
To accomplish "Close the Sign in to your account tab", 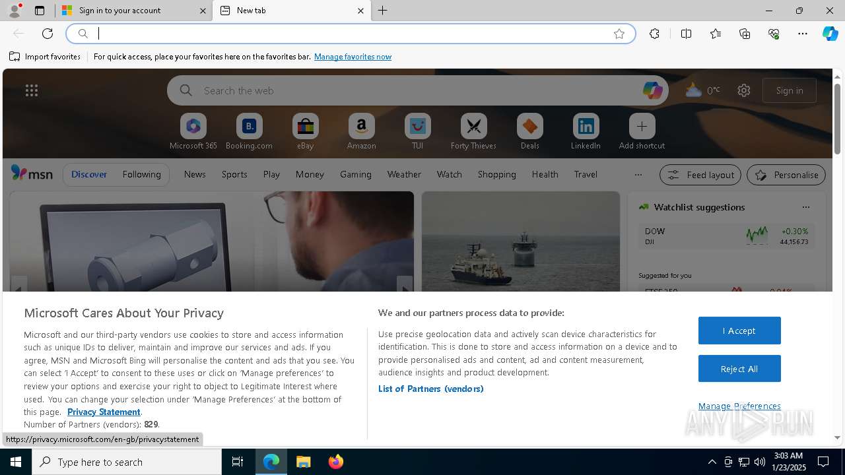I will click(203, 11).
